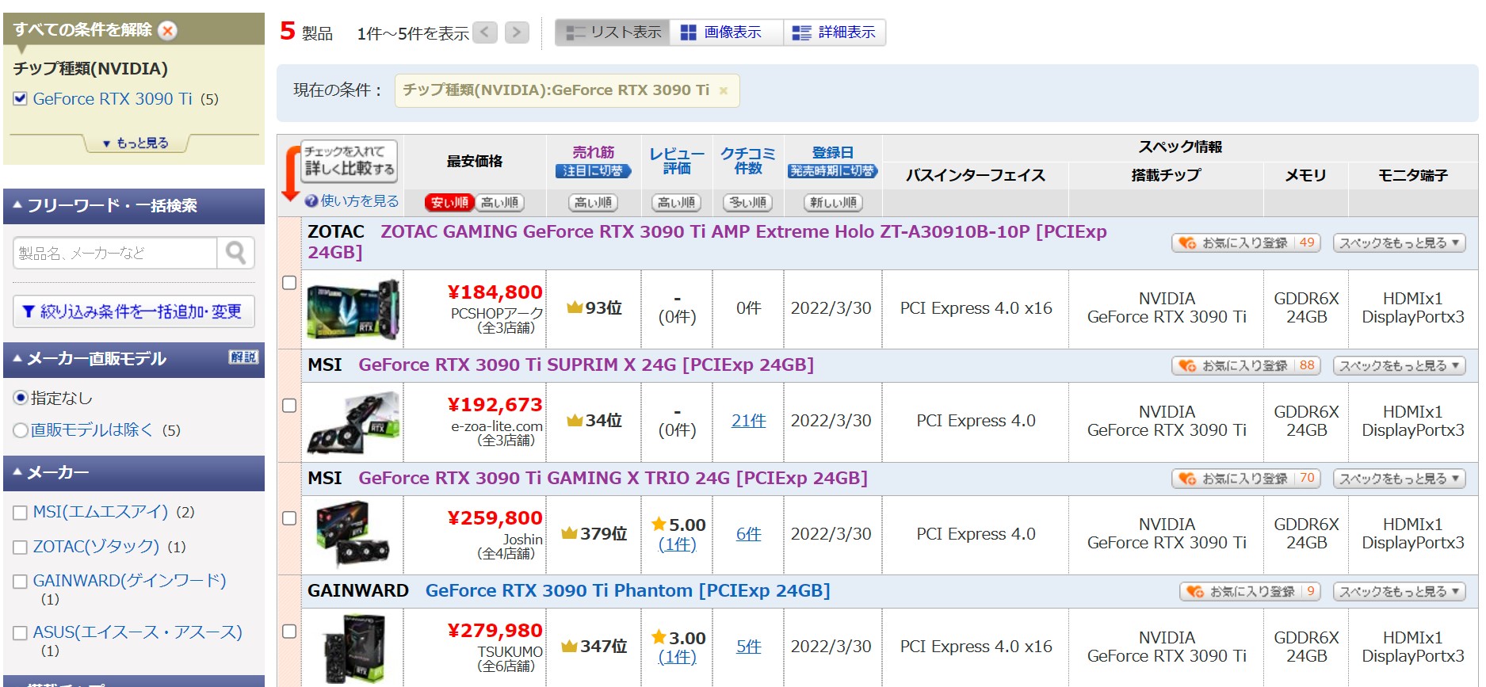1486x687 pixels.
Task: Remove the GeForce RTX 3090 Ti condition tag
Action: click(723, 91)
